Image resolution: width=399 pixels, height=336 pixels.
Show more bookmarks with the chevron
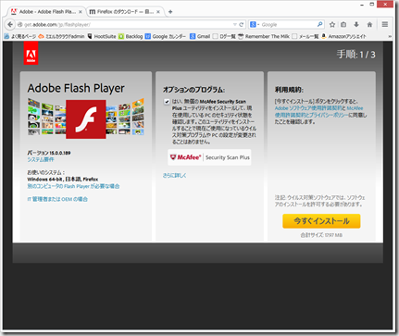[390, 36]
